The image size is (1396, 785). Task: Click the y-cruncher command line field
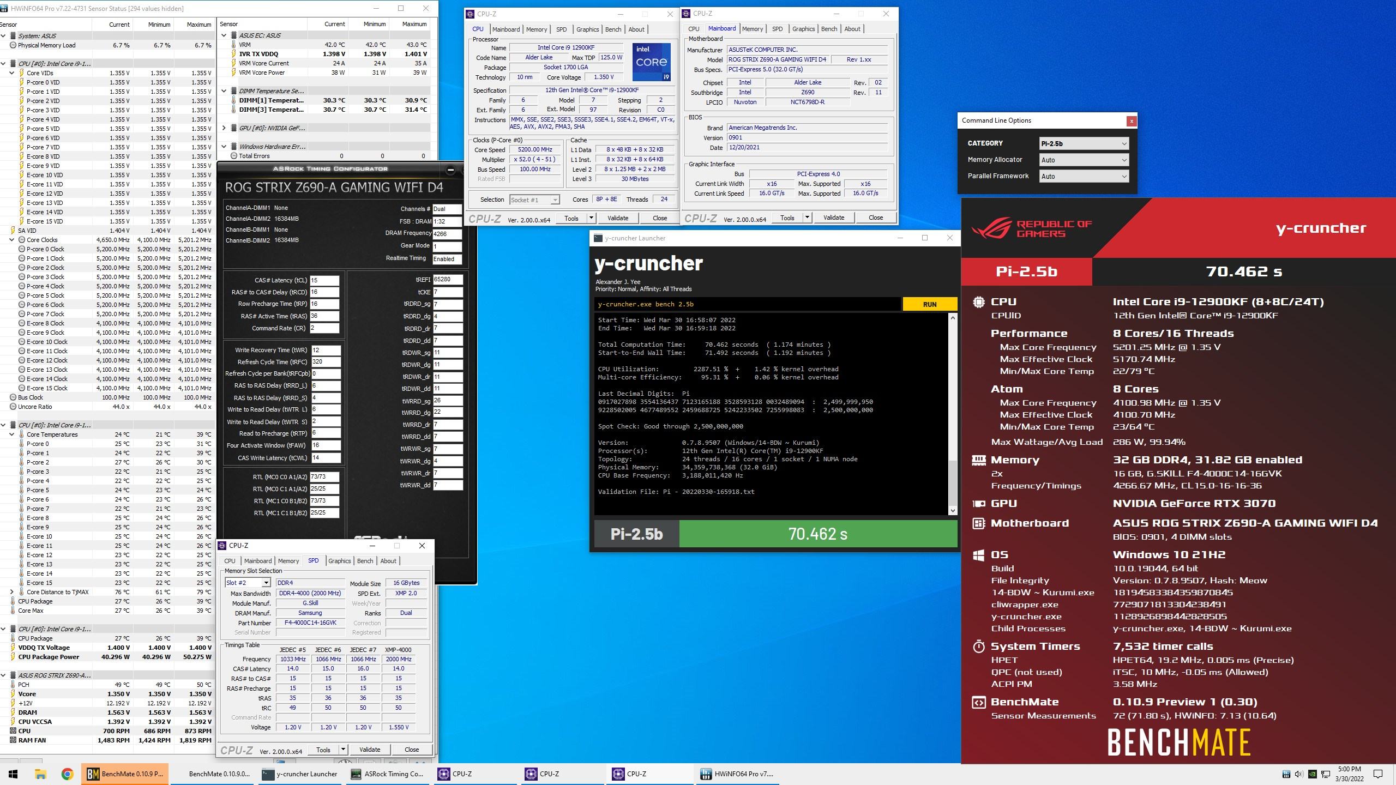tap(747, 304)
